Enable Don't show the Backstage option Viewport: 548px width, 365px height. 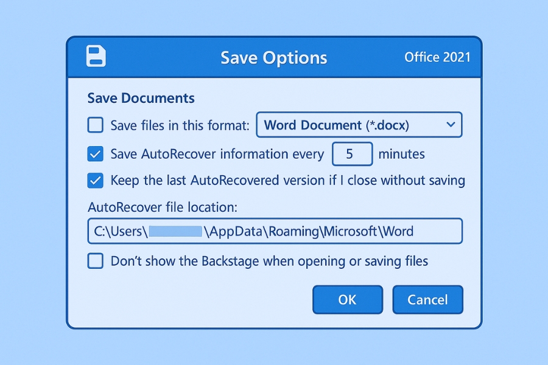(x=95, y=260)
